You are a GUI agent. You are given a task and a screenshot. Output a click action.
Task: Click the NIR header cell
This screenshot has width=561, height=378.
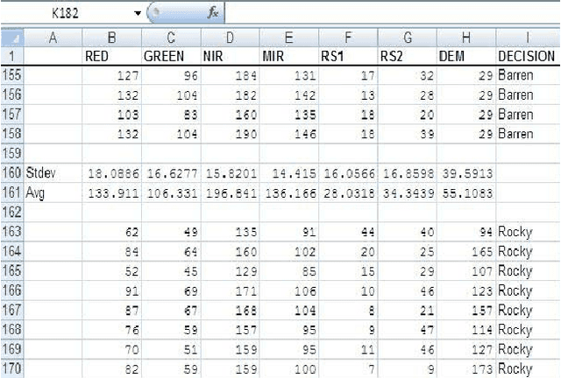click(x=229, y=55)
